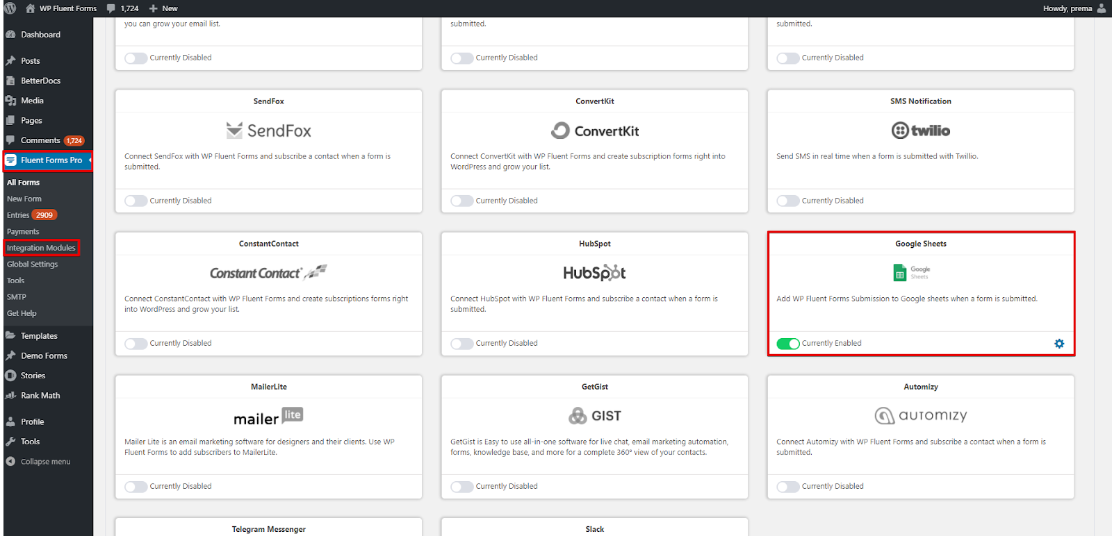The height and width of the screenshot is (536, 1112).
Task: Enable the SendFox integration toggle
Action: click(136, 201)
